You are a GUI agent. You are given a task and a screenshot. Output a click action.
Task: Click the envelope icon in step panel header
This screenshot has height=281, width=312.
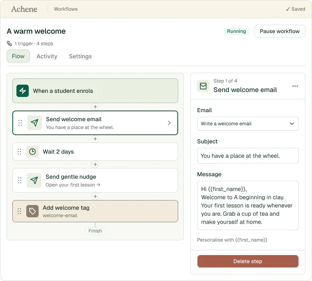point(203,86)
